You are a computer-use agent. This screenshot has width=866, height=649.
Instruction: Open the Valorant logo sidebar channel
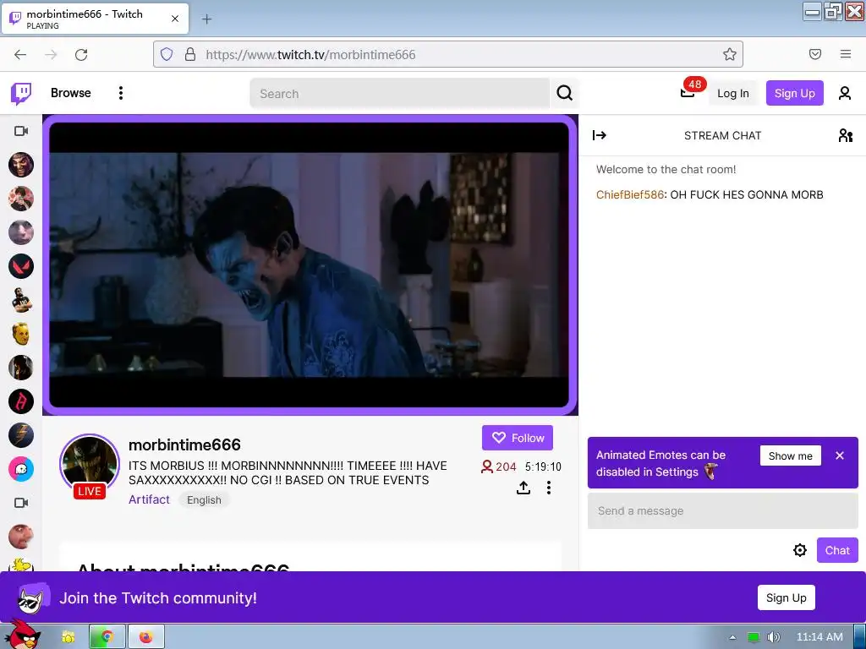tap(21, 266)
